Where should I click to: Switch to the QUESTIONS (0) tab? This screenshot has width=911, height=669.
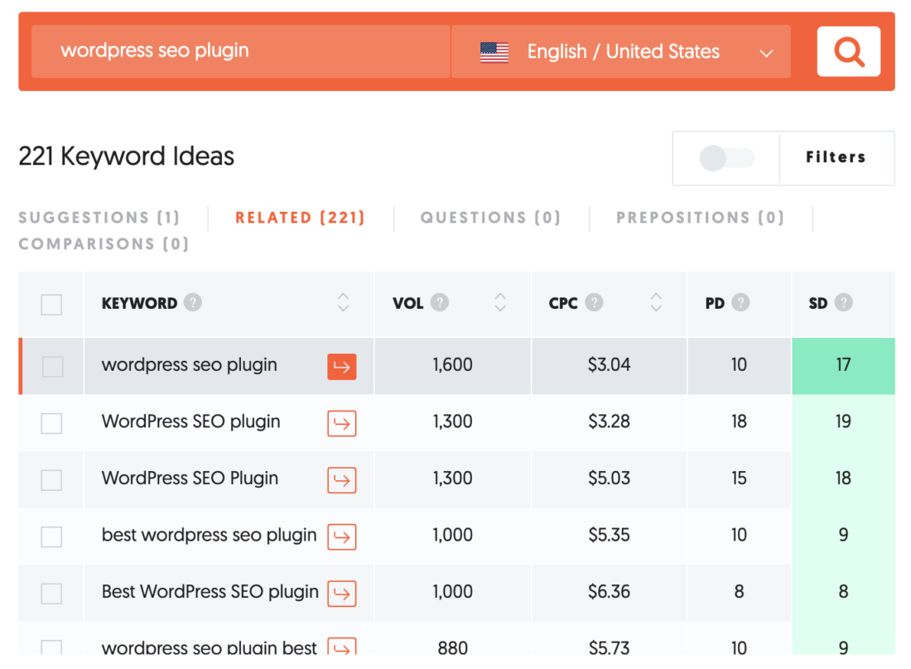point(490,218)
